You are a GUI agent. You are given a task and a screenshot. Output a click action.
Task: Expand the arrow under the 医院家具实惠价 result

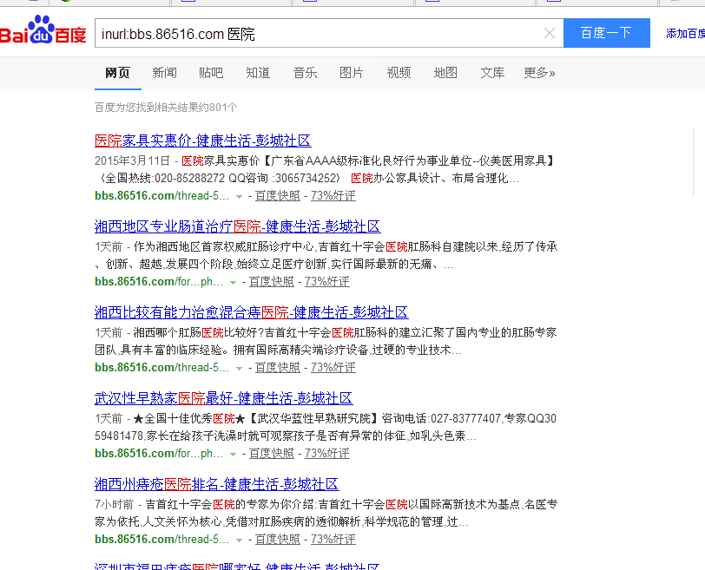click(x=240, y=197)
